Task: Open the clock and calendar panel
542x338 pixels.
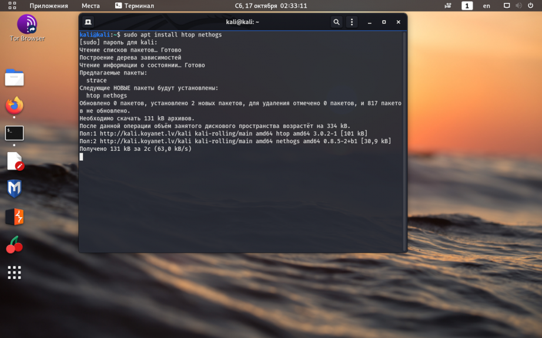Action: click(271, 6)
